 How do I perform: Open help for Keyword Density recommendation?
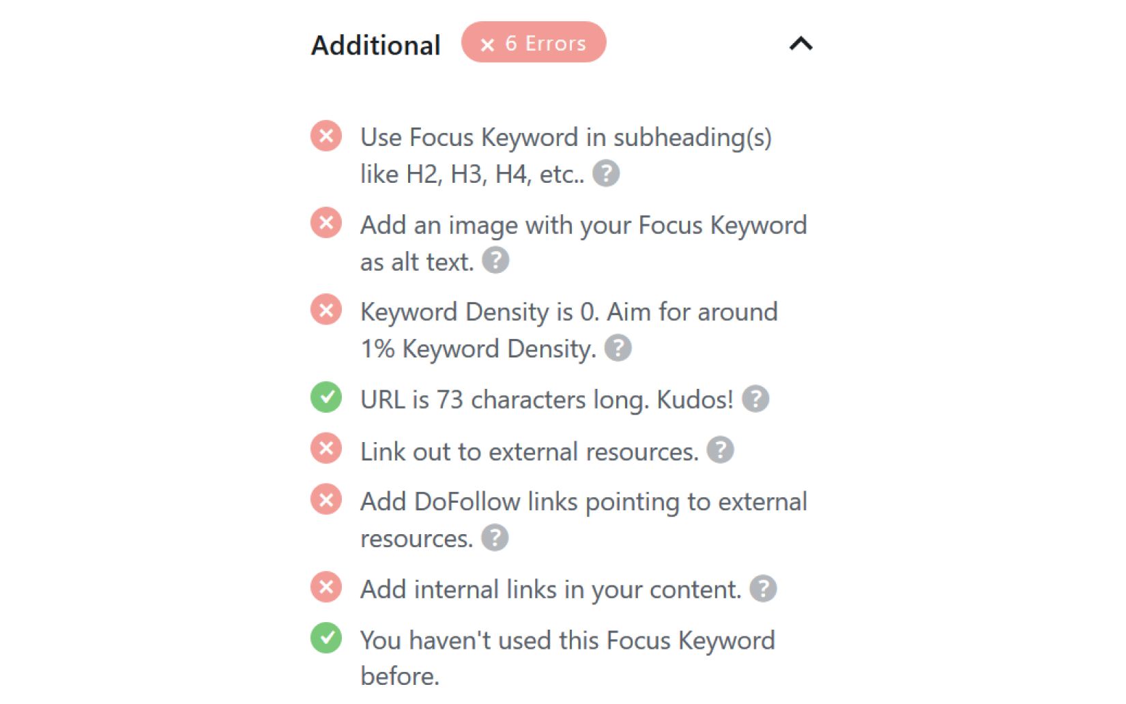618,349
